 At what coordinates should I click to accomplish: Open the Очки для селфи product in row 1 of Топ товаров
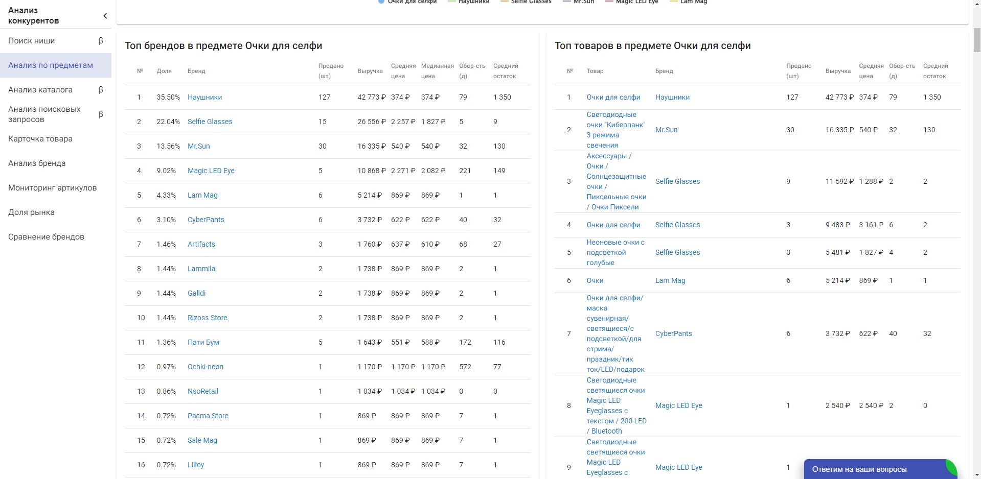[613, 97]
